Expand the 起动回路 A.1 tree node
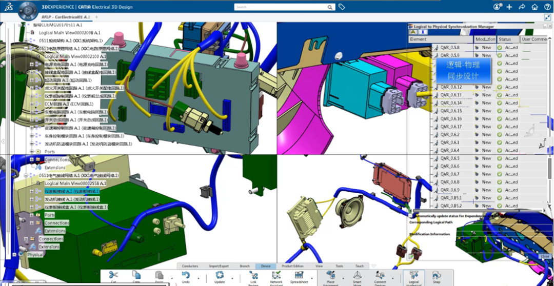This screenshot has height=286, width=554. click(x=32, y=80)
